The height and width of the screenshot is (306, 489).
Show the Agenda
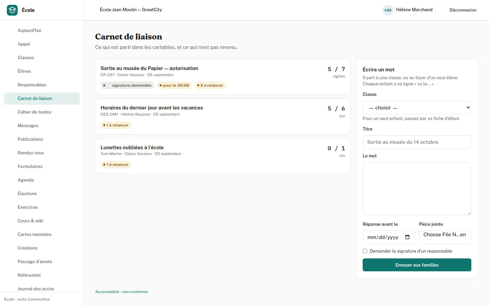click(42, 180)
